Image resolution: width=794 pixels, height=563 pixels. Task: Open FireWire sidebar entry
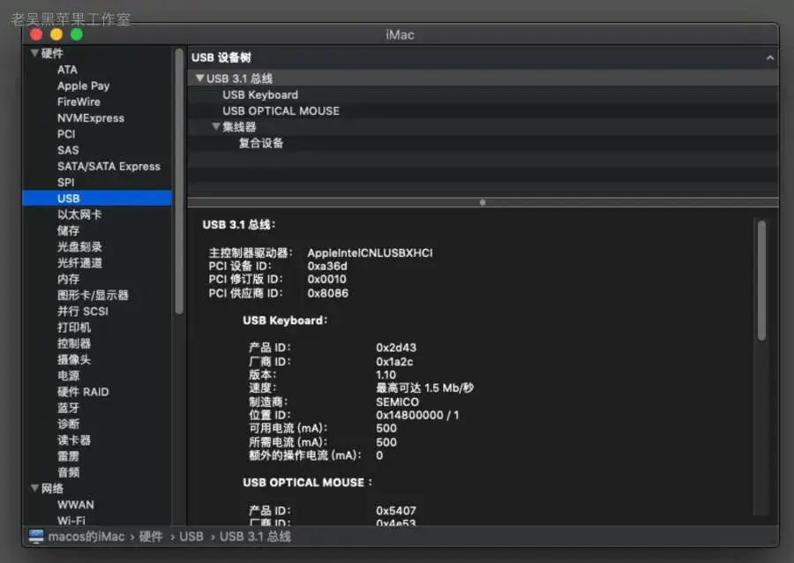point(79,101)
